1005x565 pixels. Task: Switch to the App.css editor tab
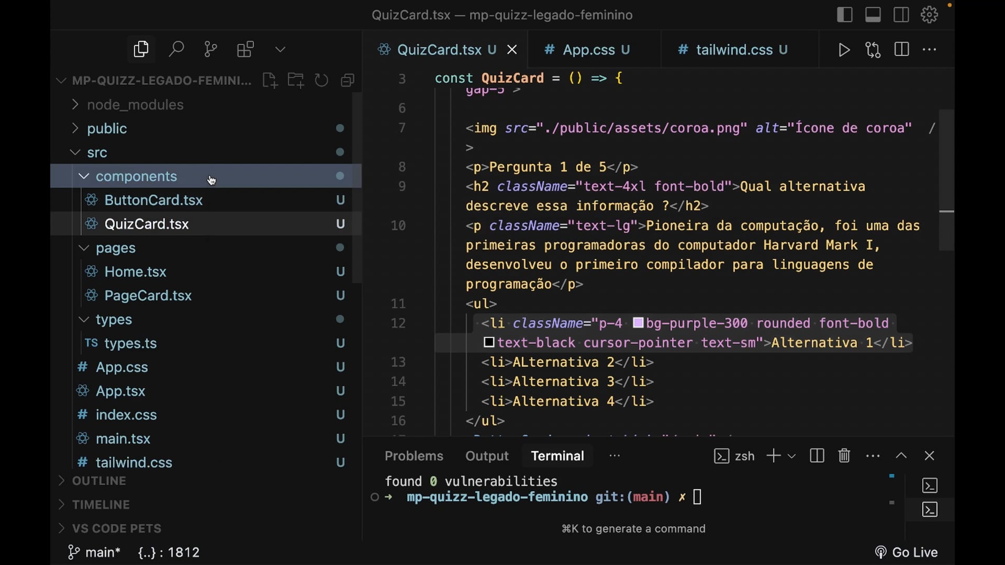click(x=588, y=50)
